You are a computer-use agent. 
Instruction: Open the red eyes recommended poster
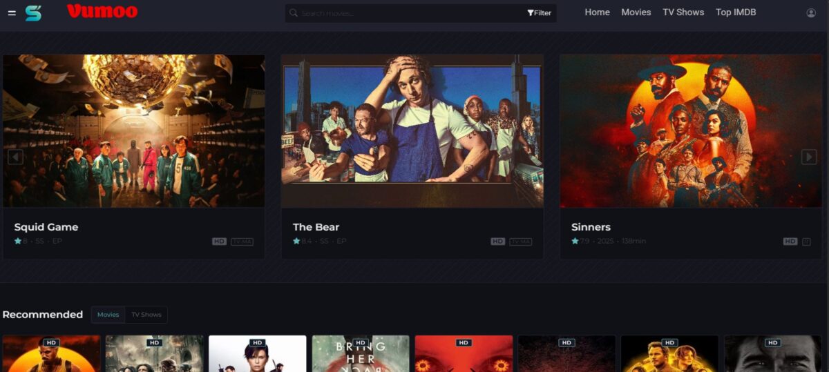pyautogui.click(x=464, y=353)
